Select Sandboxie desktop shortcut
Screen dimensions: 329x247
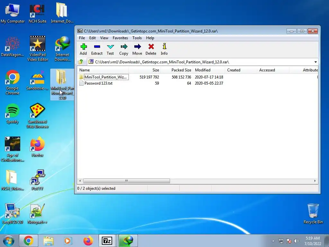(37, 80)
